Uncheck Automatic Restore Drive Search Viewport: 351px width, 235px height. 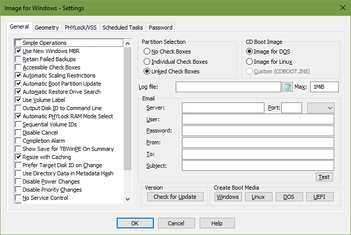pos(18,92)
